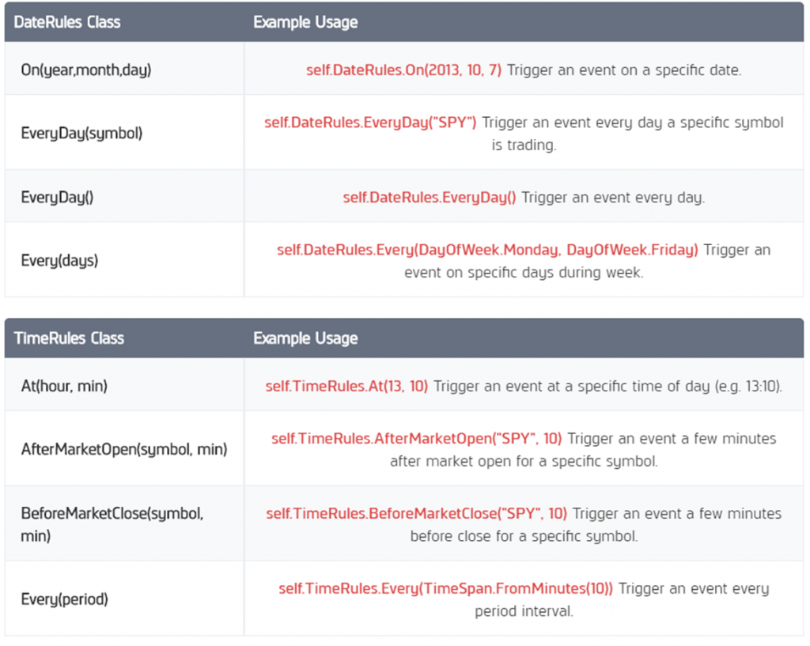Click the self.DateRules.EveryDay() code snippet
810x646 pixels.
click(x=430, y=197)
